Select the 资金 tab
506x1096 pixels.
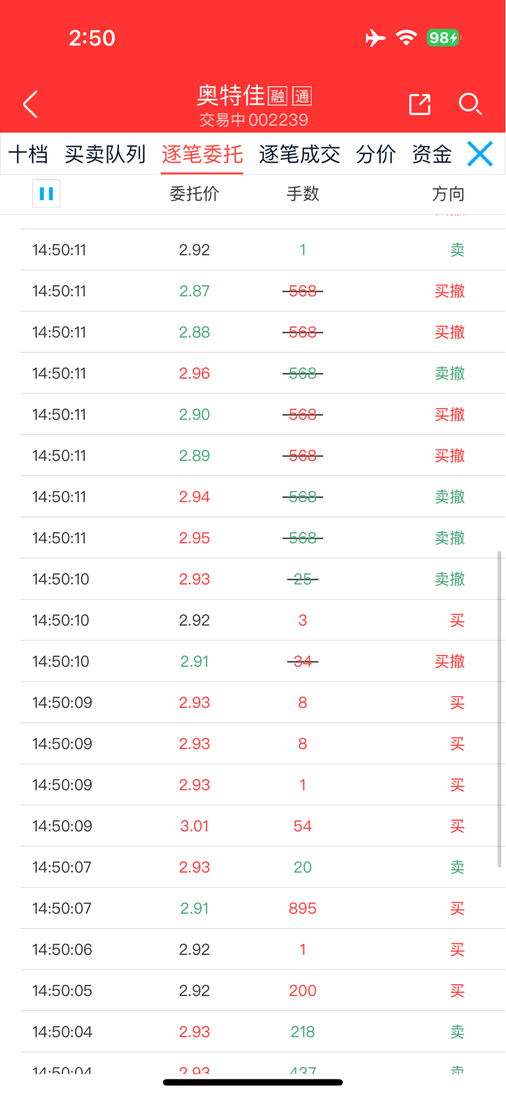[x=432, y=154]
